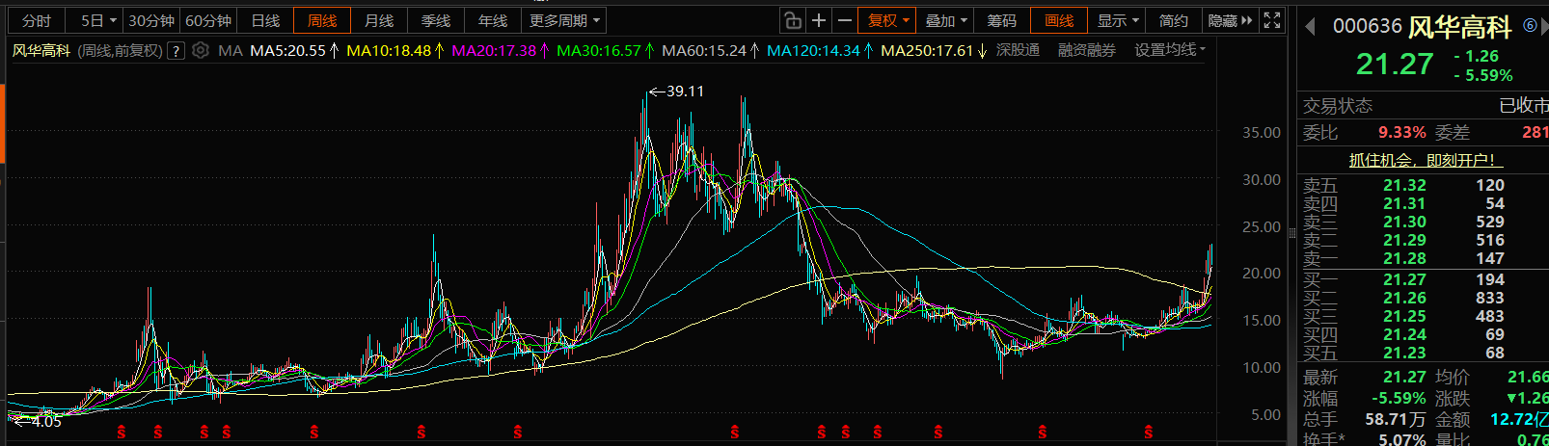Click 深股通 tag
This screenshot has width=1549, height=446.
pyautogui.click(x=1018, y=50)
